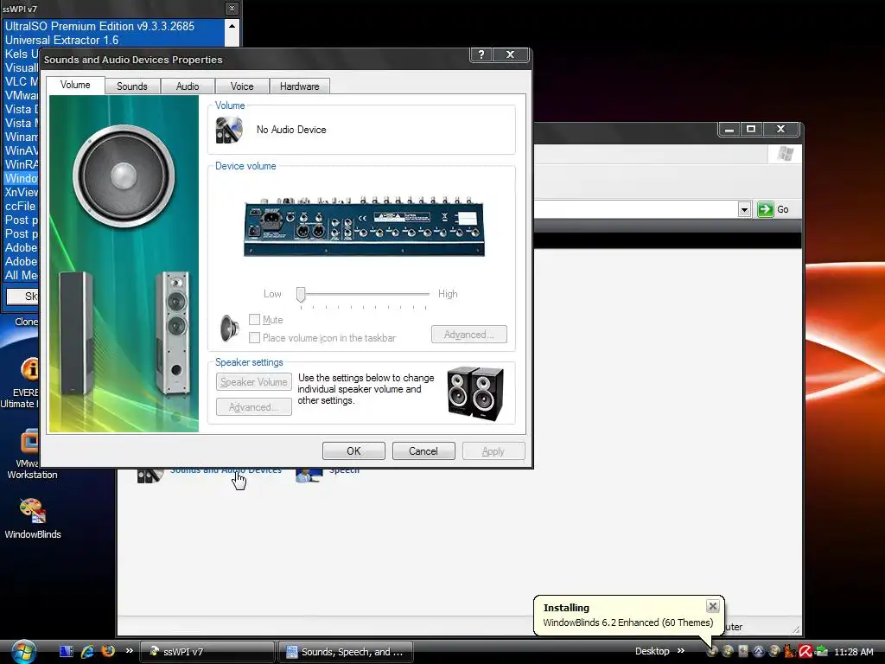Select the XnView entry in the ssWPI list
This screenshot has width=885, height=664.
tap(21, 192)
